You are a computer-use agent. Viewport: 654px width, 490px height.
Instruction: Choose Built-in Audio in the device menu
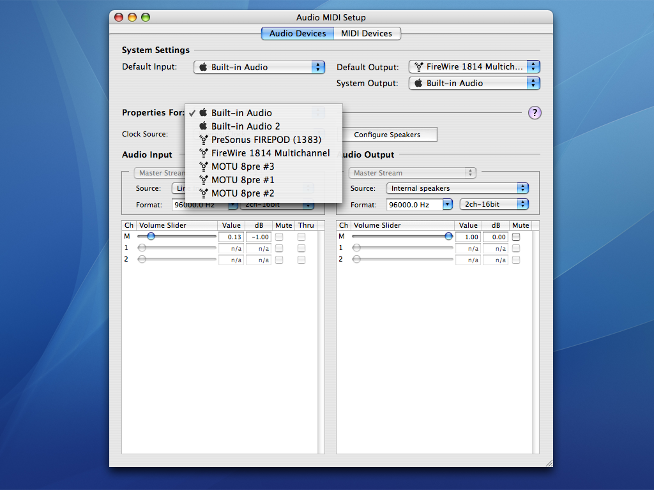click(x=264, y=113)
